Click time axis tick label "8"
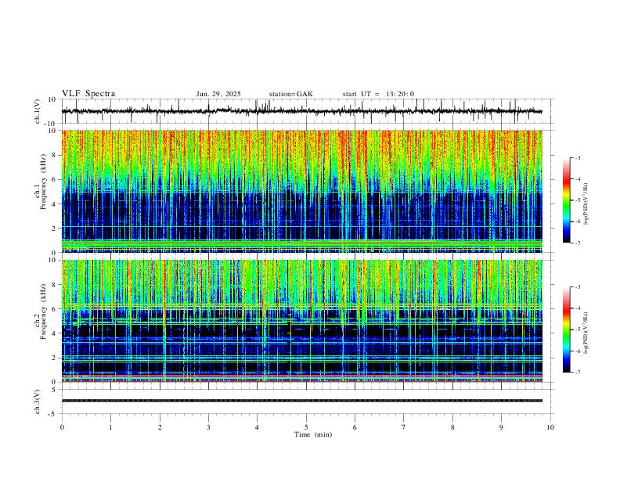The image size is (620, 479). [452, 427]
